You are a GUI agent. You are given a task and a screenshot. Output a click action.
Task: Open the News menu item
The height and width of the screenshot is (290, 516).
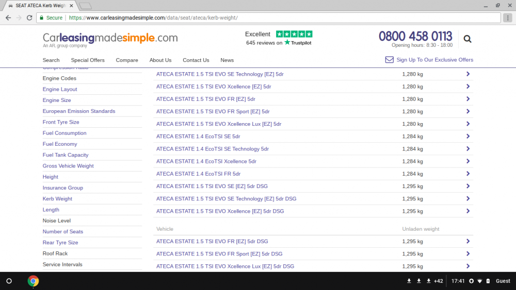[227, 60]
